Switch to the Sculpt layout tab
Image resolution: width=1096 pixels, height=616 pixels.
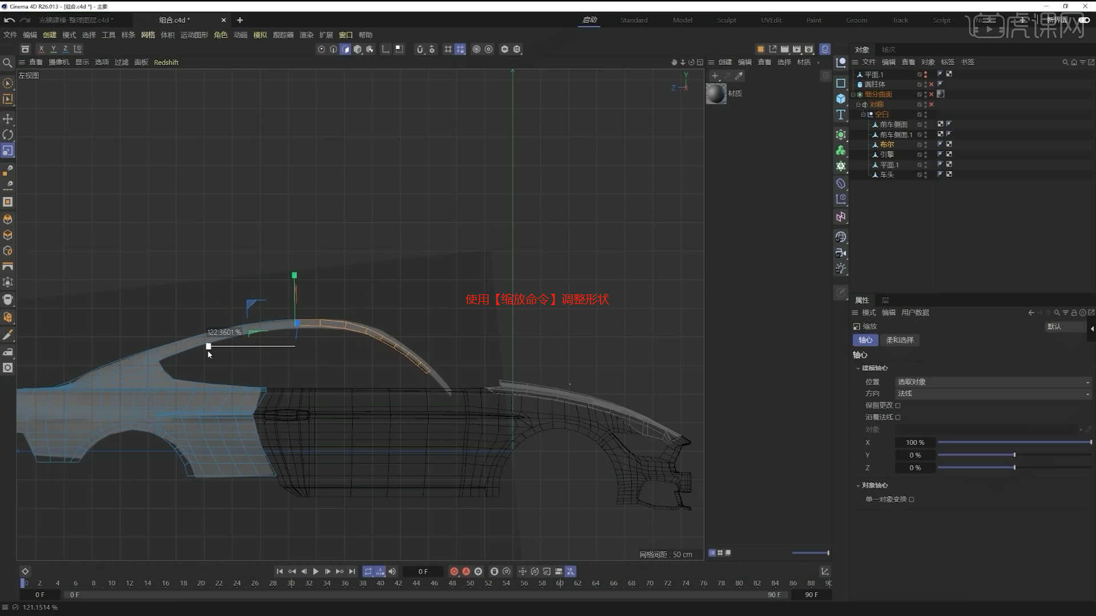727,20
